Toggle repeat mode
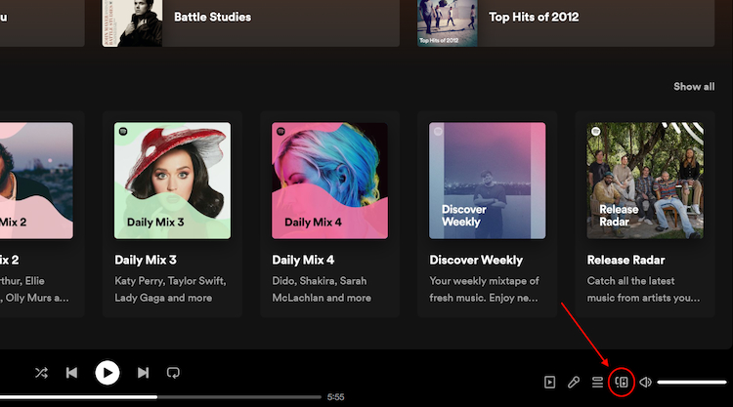This screenshot has width=733, height=407. click(173, 373)
